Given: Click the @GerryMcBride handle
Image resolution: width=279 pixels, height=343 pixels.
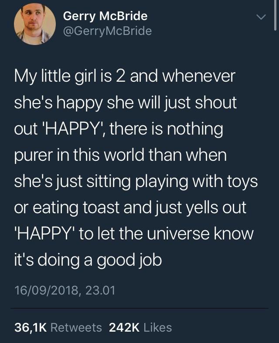Looking at the screenshot, I should point(107,31).
